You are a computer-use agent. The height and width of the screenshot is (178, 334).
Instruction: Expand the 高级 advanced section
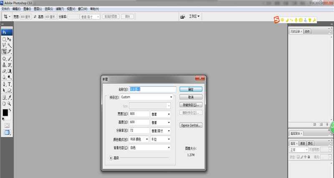pyautogui.click(x=111, y=158)
